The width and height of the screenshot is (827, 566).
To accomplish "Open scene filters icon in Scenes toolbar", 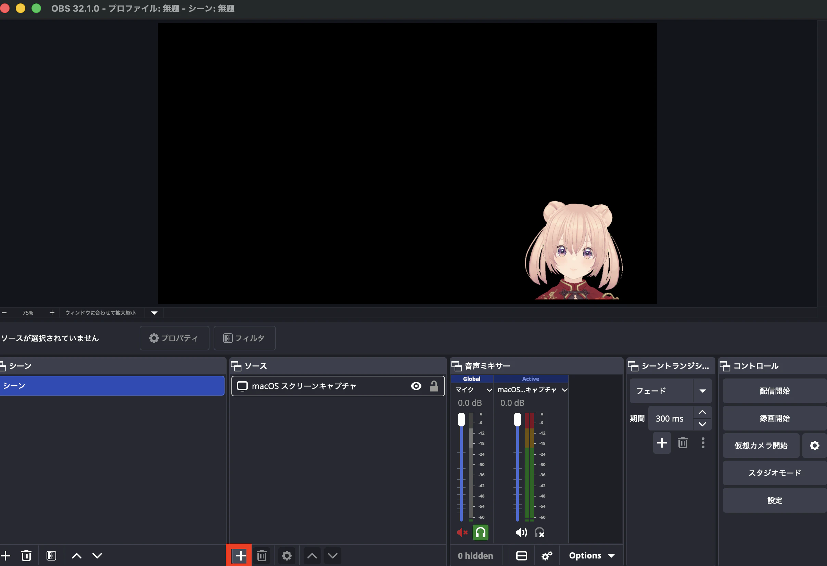I will point(51,555).
